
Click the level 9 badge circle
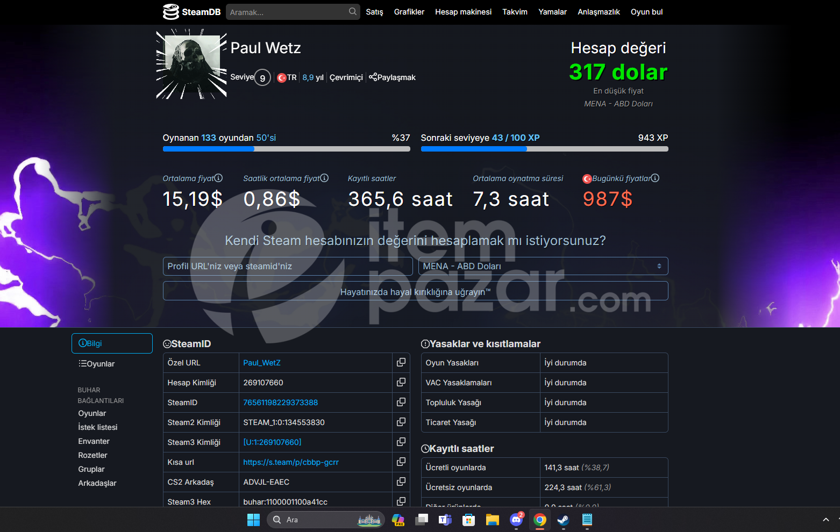coord(262,78)
